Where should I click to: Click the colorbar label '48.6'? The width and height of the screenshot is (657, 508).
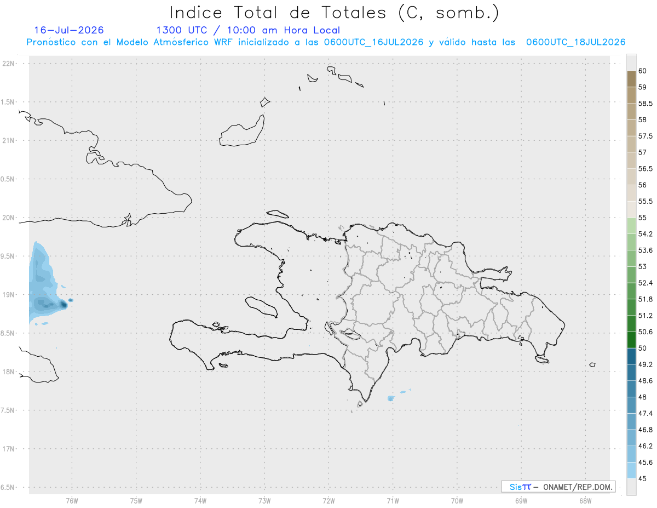click(645, 380)
